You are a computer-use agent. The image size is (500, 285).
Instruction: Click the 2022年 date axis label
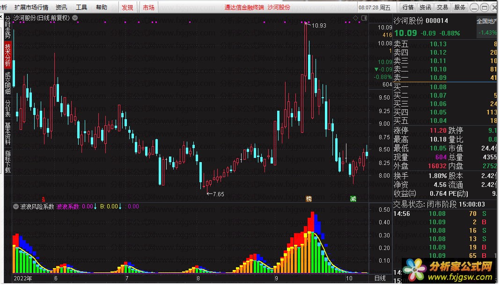(22, 278)
